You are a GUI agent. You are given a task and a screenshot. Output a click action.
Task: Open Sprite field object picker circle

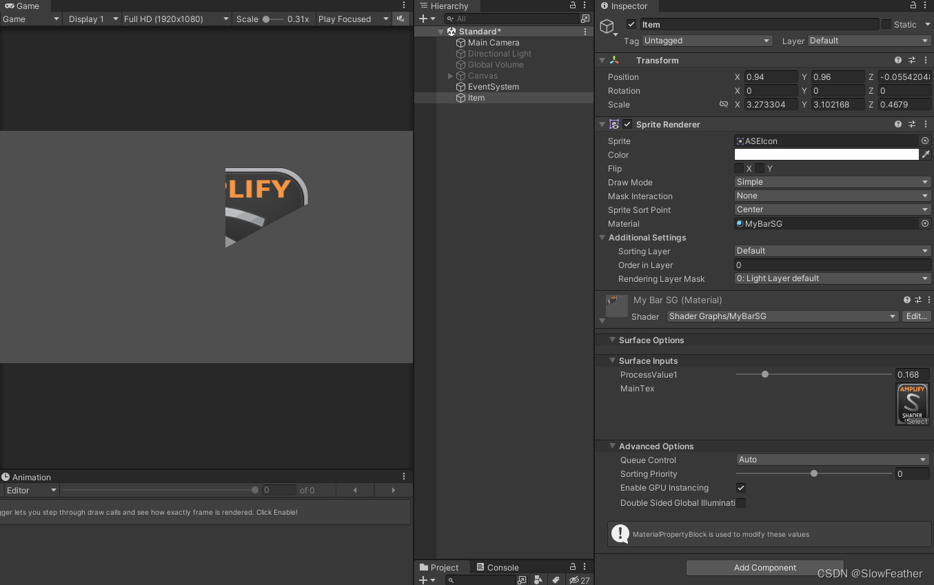click(x=925, y=141)
